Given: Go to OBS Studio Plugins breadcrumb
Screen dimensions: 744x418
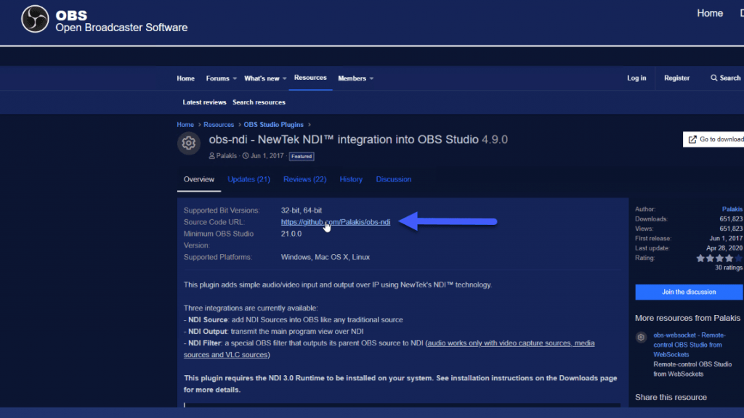Looking at the screenshot, I should 273,125.
